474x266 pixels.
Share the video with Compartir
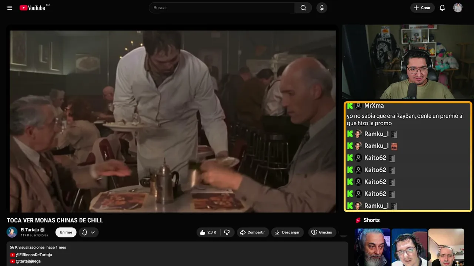click(253, 232)
